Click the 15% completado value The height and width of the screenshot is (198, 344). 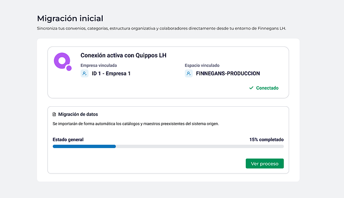266,140
